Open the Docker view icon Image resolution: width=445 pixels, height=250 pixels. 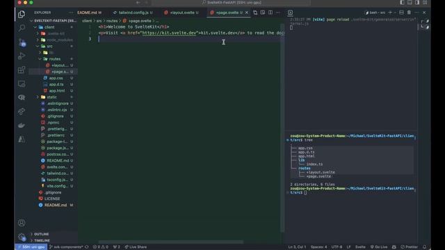pyautogui.click(x=22, y=125)
